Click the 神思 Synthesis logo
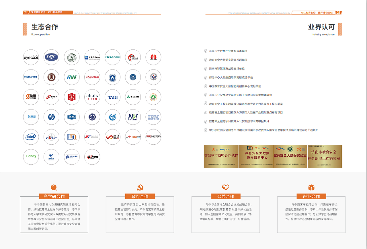 (x=31, y=97)
